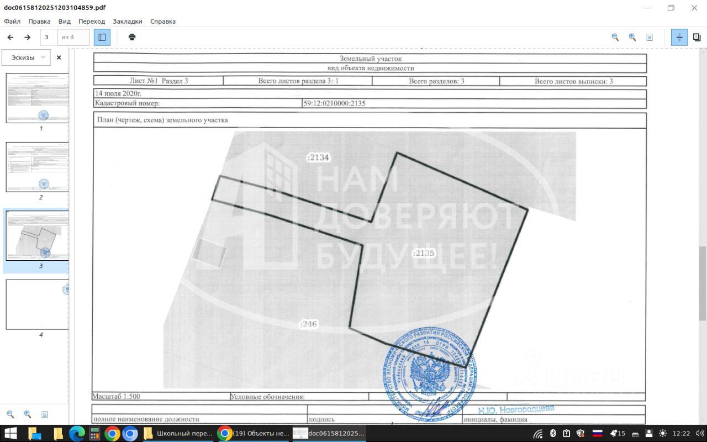
Task: Click the page number field showing 3
Action: pos(48,37)
